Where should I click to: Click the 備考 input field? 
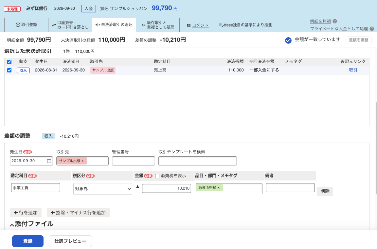tap(290, 188)
